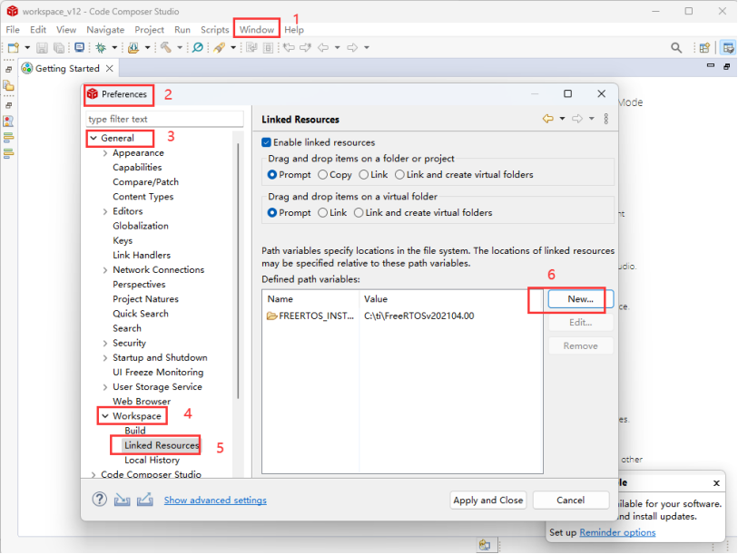Click the main toolbar Forward arrow
The width and height of the screenshot is (738, 554).
click(x=352, y=47)
